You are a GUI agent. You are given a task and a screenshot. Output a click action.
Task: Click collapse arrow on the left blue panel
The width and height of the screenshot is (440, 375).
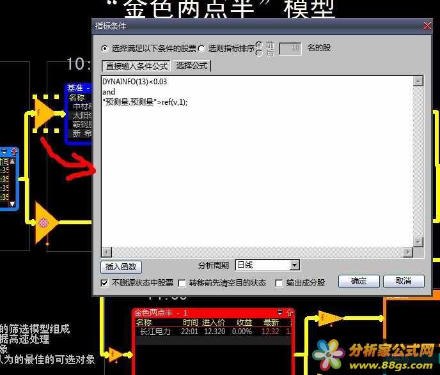(x=4, y=151)
